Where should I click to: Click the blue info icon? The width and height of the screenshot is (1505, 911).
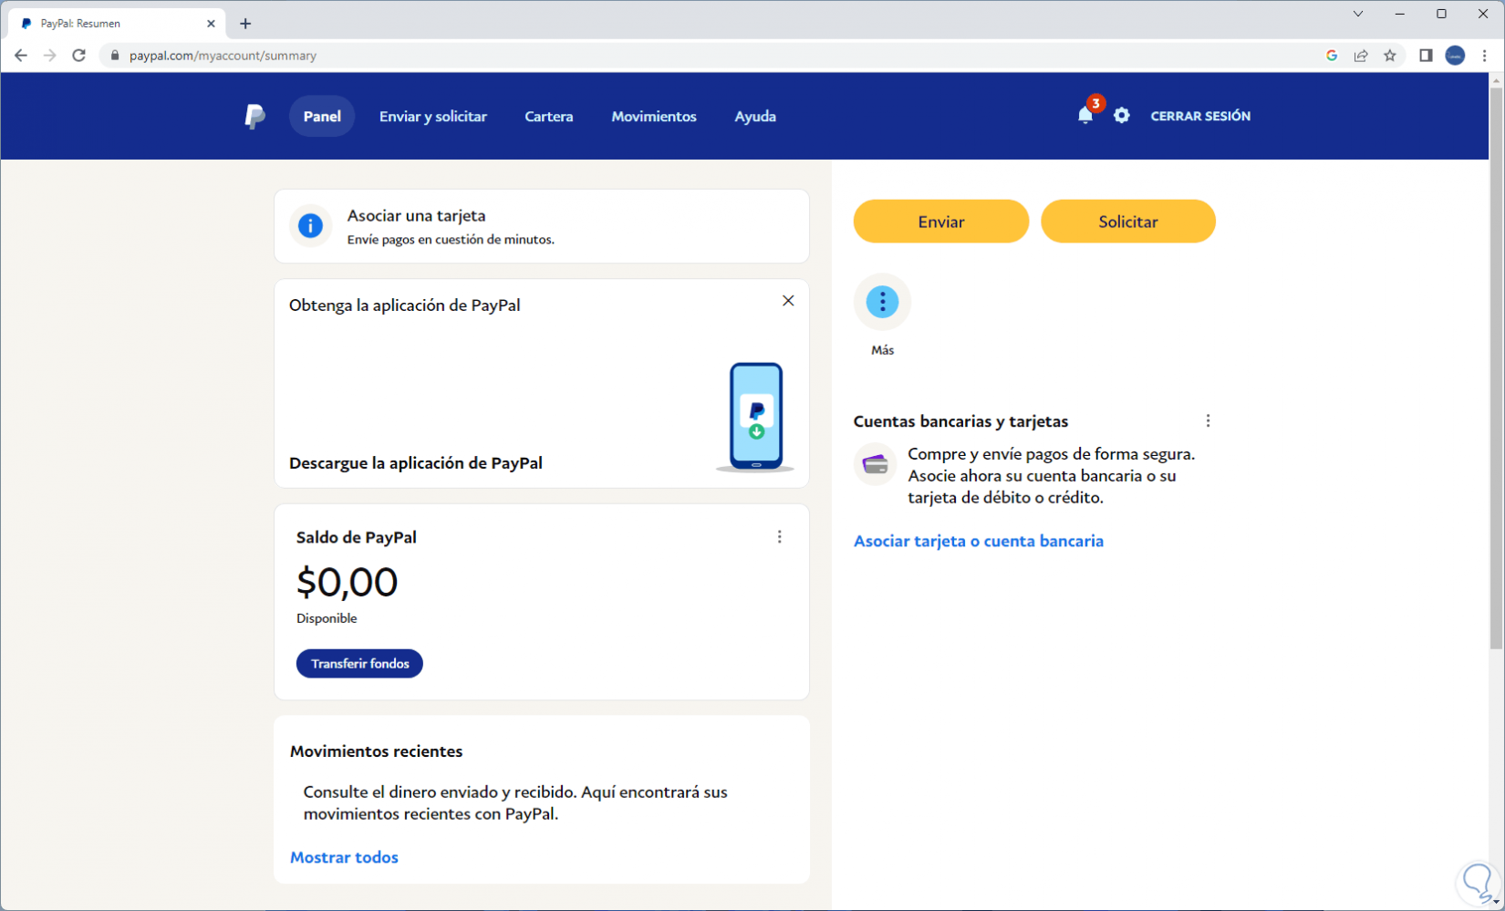pos(310,225)
